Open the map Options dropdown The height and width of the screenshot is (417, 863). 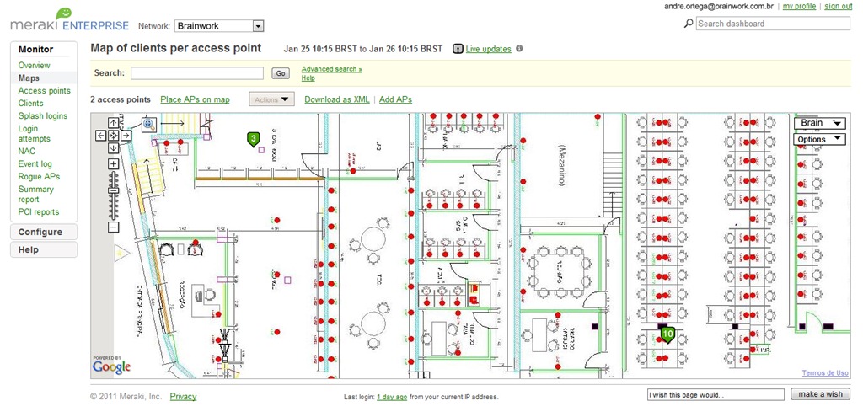pos(819,139)
